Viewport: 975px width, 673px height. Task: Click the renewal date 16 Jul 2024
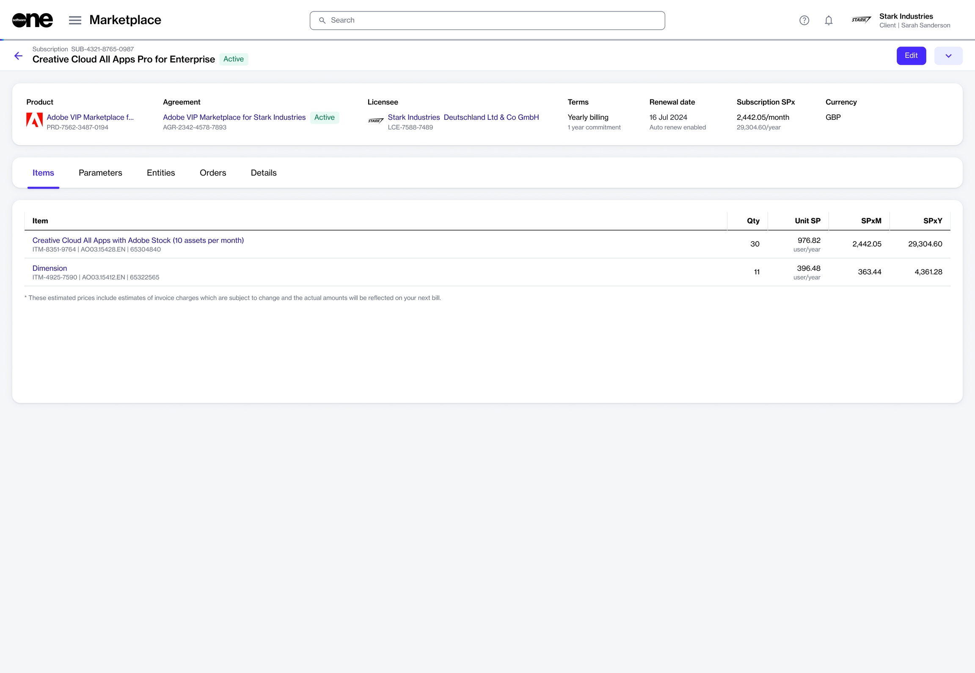point(668,117)
